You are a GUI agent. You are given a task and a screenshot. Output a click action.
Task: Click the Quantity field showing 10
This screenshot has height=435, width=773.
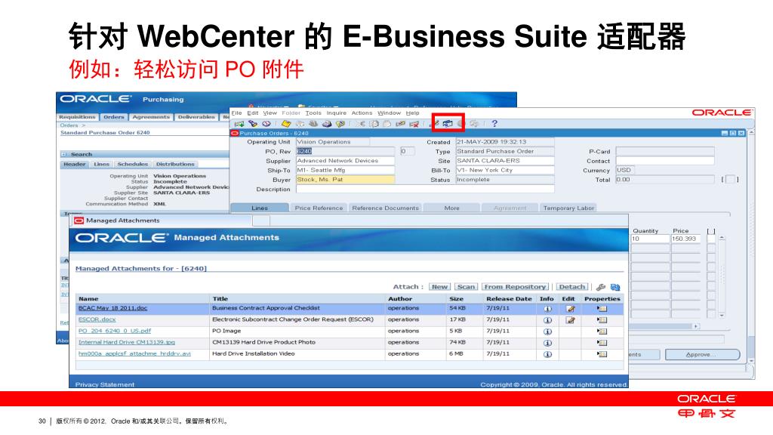[650, 239]
